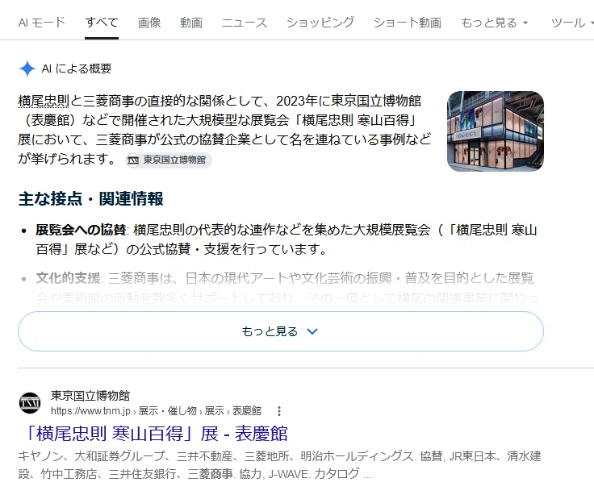
Task: Open the ショッピング search tab
Action: click(x=320, y=23)
